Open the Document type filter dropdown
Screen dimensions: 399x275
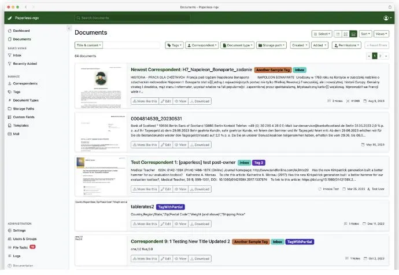(x=238, y=45)
